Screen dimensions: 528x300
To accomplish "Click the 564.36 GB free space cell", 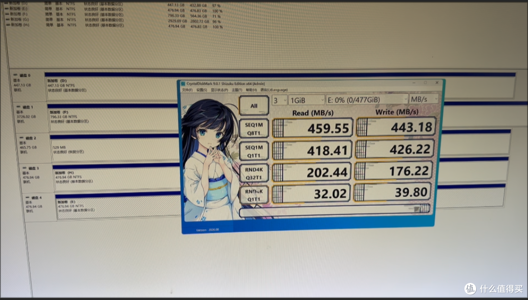I will point(198,16).
